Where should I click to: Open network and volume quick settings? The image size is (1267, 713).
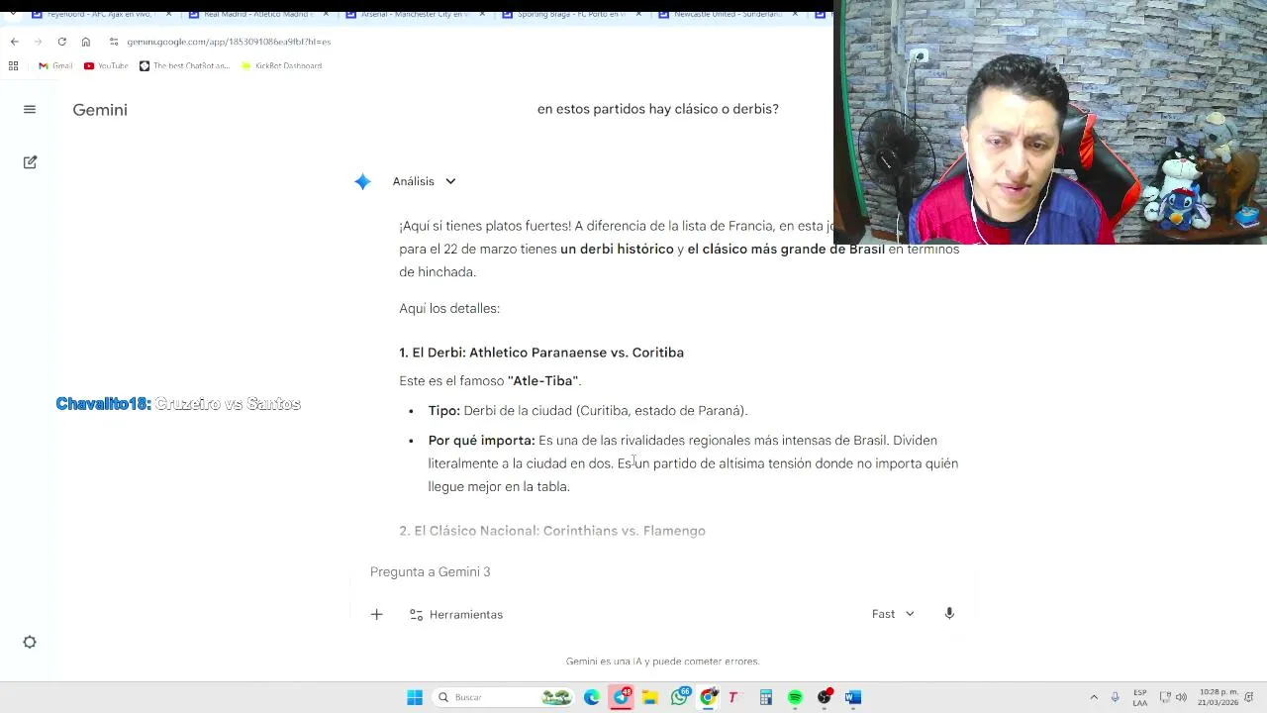coord(1173,697)
